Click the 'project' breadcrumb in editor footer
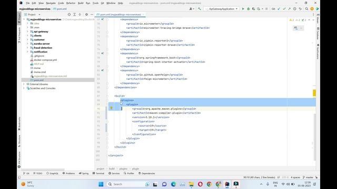 pos(100,169)
